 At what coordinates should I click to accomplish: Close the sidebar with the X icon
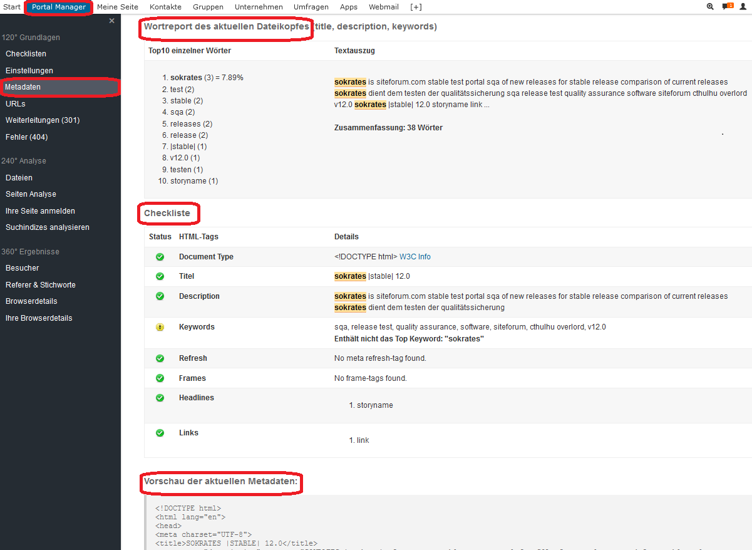111,21
